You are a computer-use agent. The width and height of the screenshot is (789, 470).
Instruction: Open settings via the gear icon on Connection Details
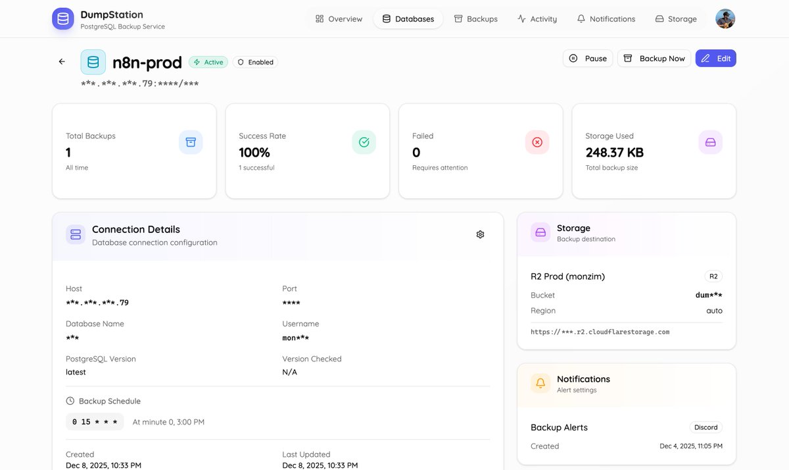[480, 234]
